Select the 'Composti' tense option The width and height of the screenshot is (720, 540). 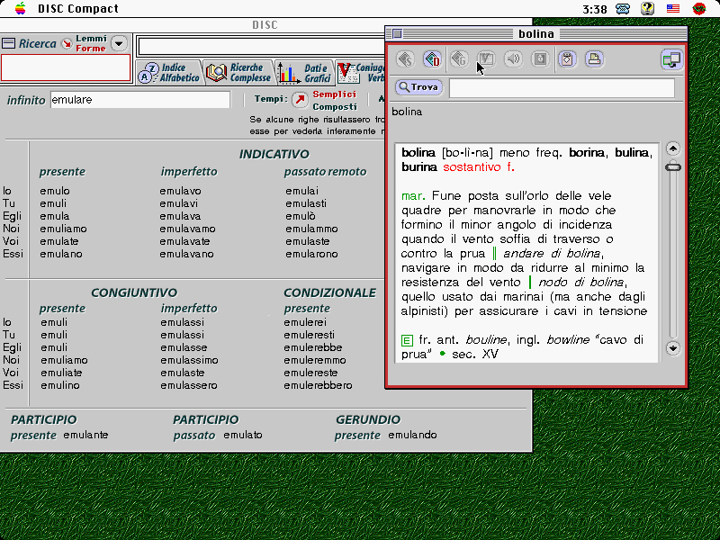pyautogui.click(x=335, y=106)
